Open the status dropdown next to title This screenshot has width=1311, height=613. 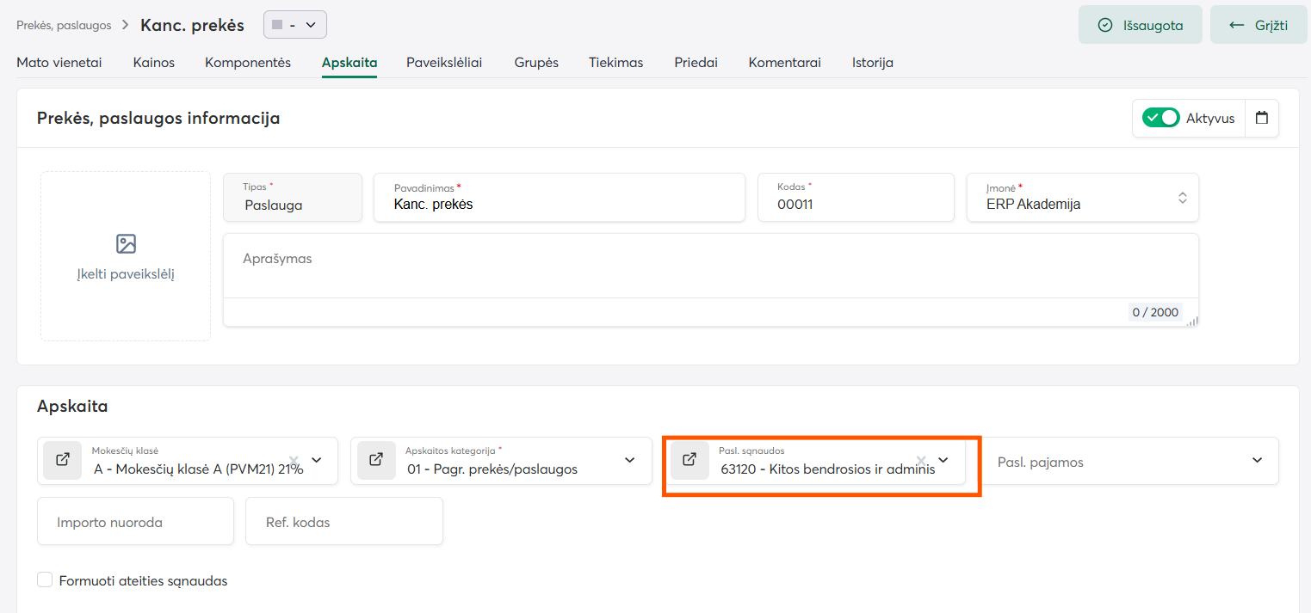[x=295, y=25]
